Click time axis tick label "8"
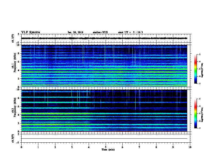Screen dimensions: 214x165 (156, 147)
